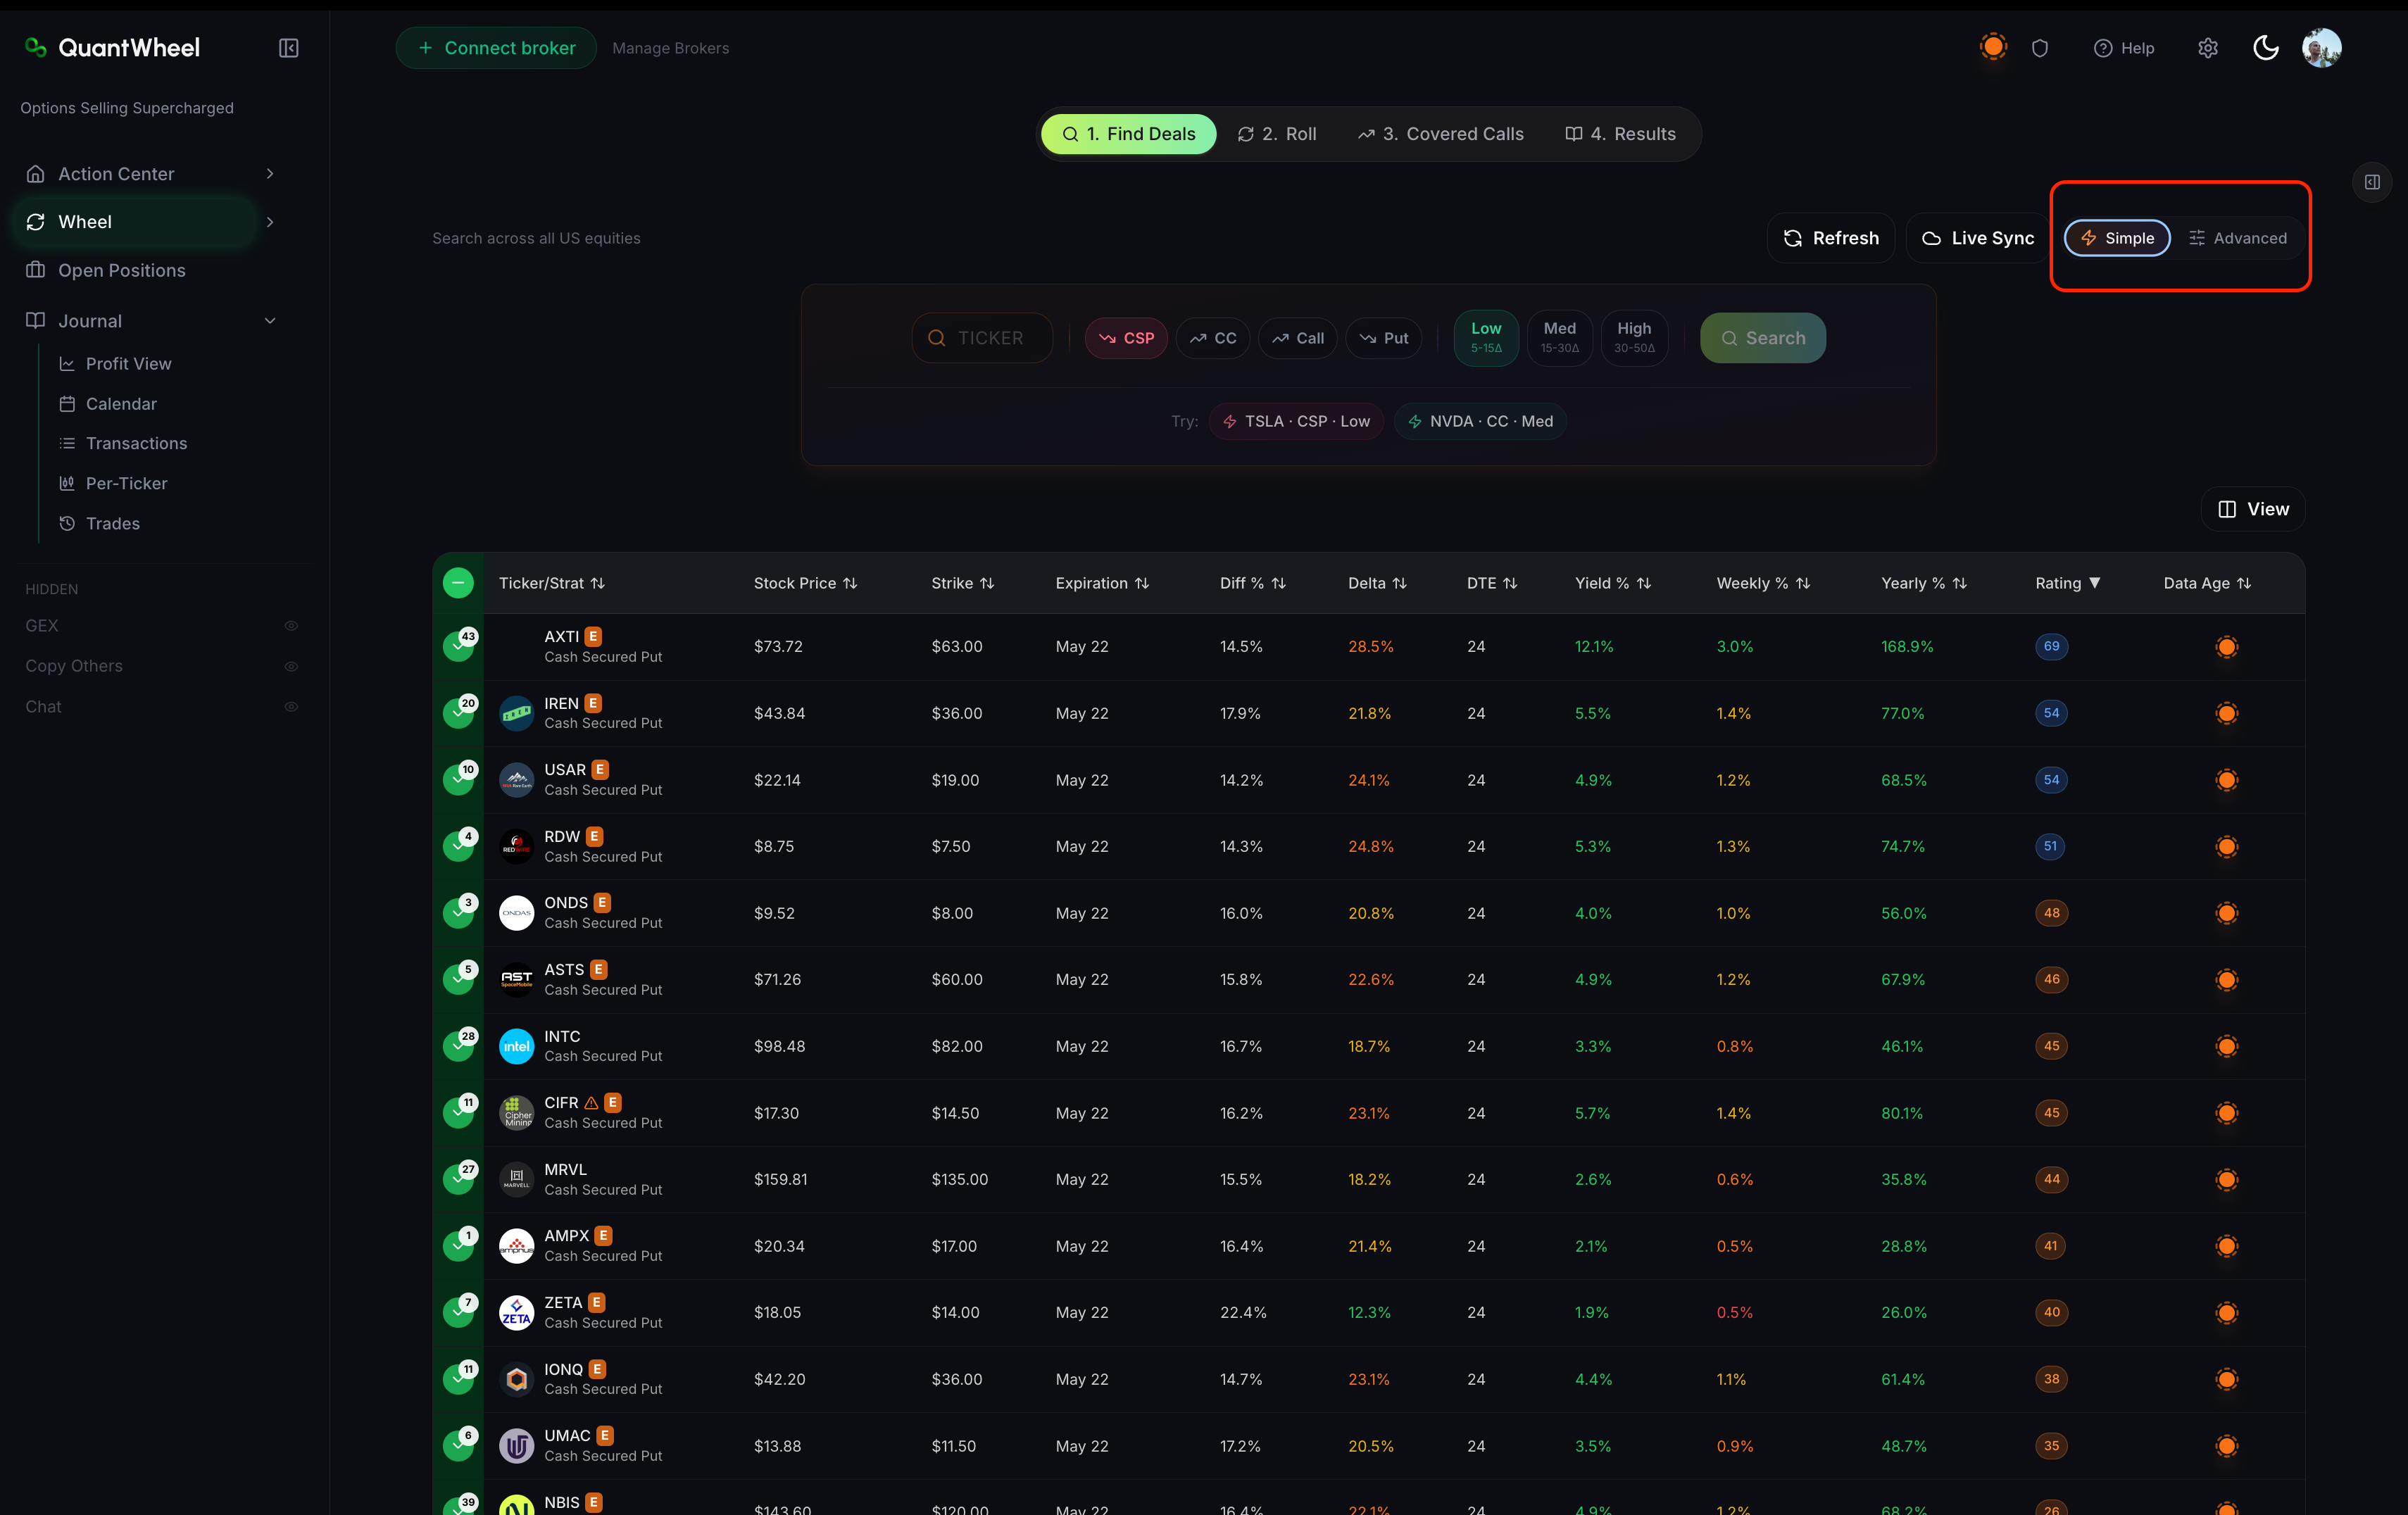Click the rating badge 48 for ONDS

pyautogui.click(x=2051, y=913)
